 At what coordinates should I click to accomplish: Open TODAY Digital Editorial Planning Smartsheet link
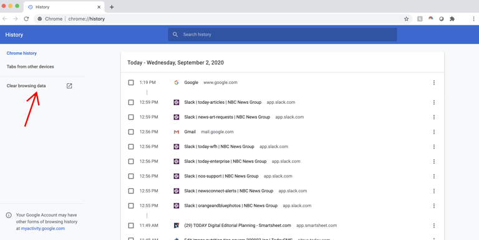pos(238,226)
